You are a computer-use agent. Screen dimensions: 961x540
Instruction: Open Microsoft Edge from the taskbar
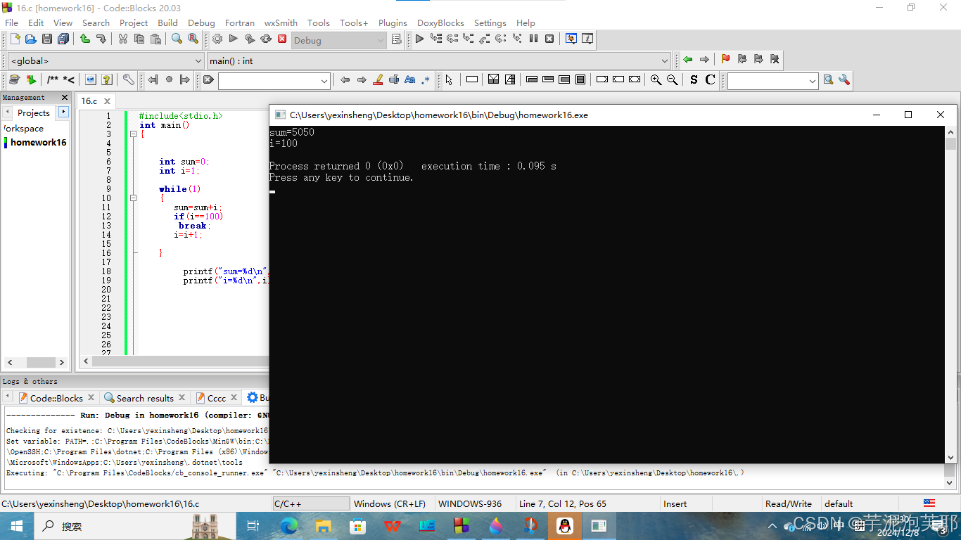point(289,525)
